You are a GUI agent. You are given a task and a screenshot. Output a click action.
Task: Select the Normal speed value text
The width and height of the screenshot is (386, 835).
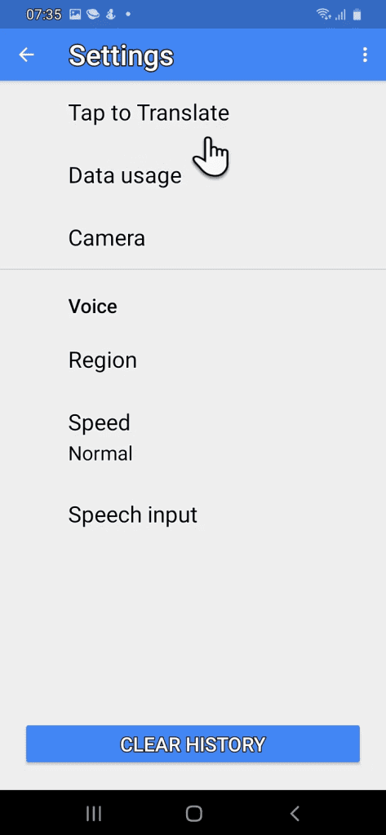(100, 454)
